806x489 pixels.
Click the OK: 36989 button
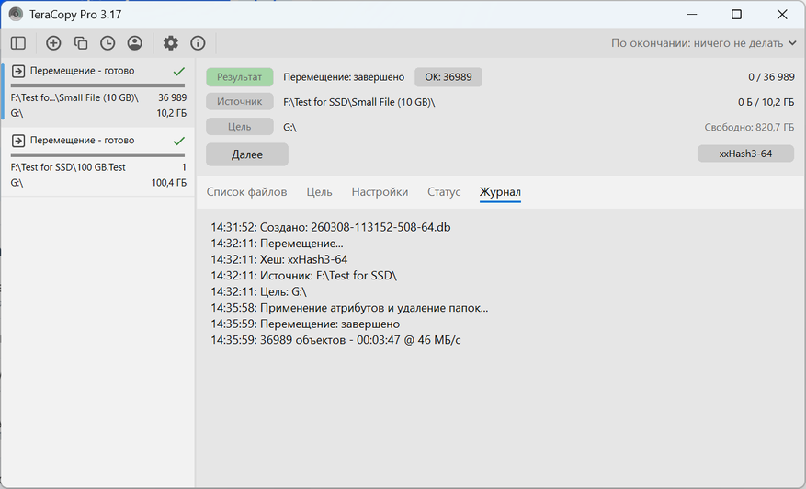[x=448, y=77]
